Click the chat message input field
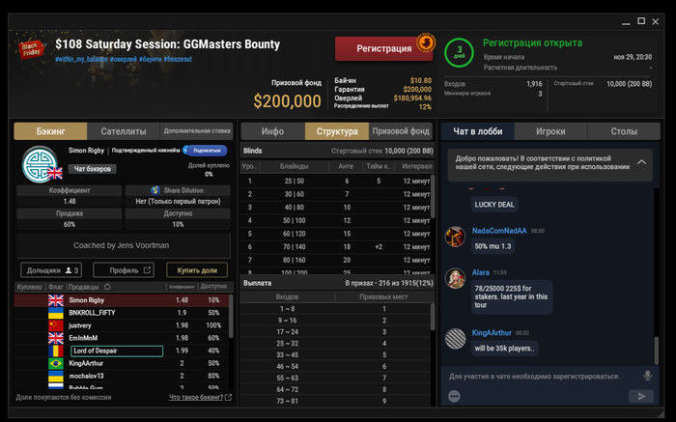This screenshot has height=422, width=676. pos(535,377)
